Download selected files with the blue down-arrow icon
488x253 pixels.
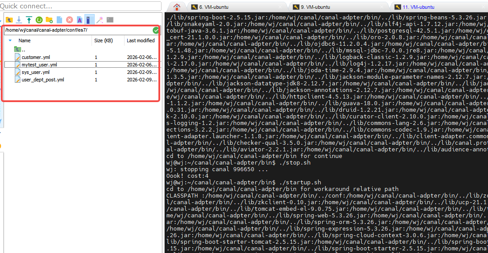pos(19,20)
